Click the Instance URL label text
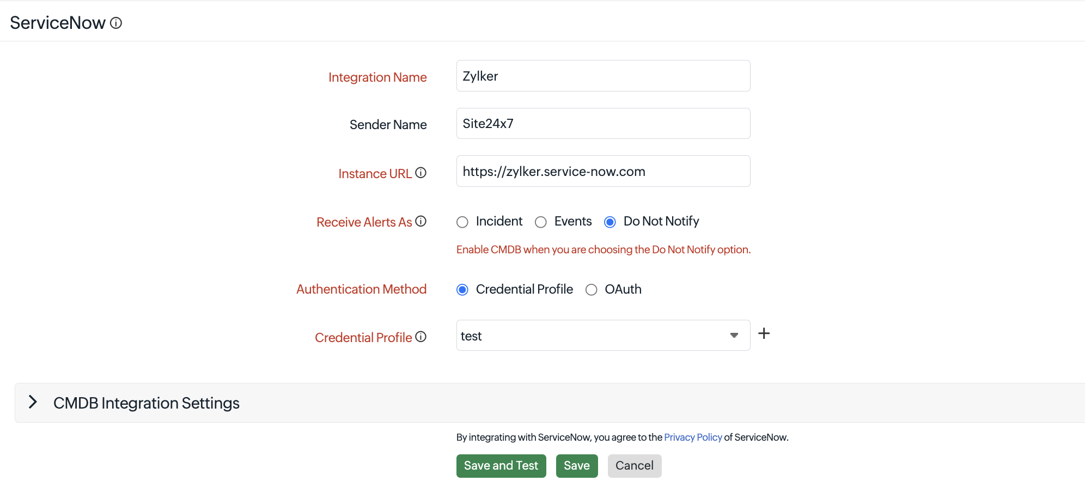 click(375, 174)
